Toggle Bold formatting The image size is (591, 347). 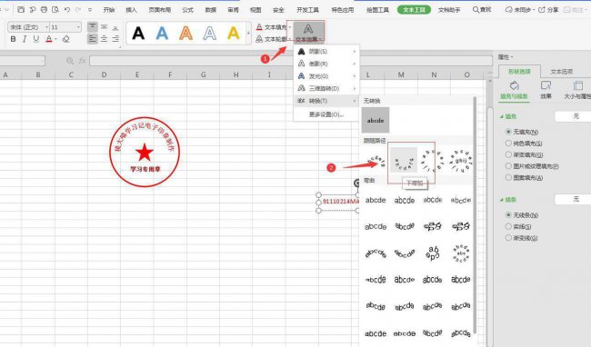click(x=14, y=39)
